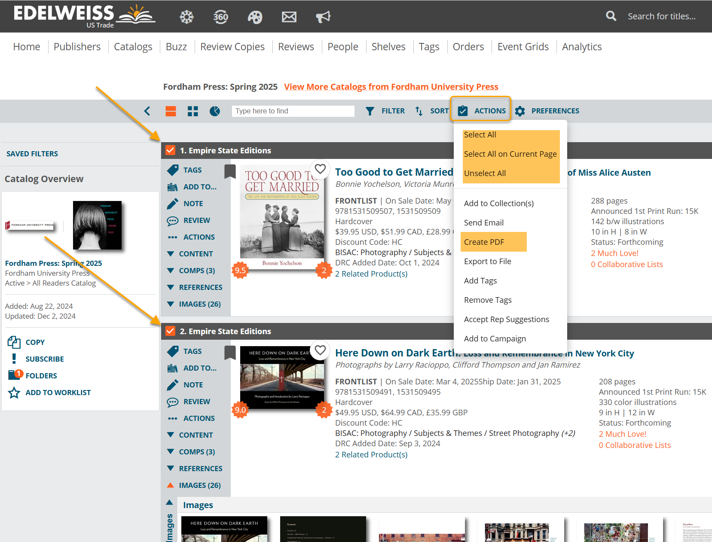
Task: Open View More Catalogs from Fordham link
Action: click(x=391, y=87)
